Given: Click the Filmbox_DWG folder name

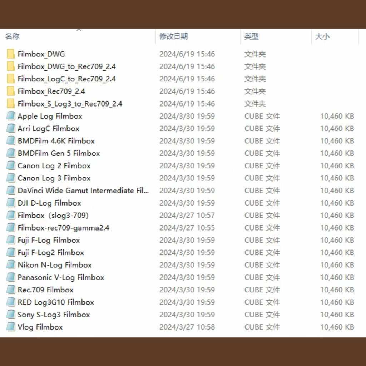Looking at the screenshot, I should coord(41,54).
